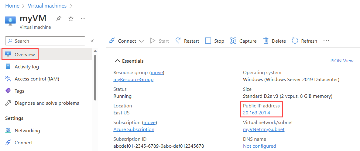Click the sidebar scroll up arrow
The image size is (360, 151).
[95, 51]
